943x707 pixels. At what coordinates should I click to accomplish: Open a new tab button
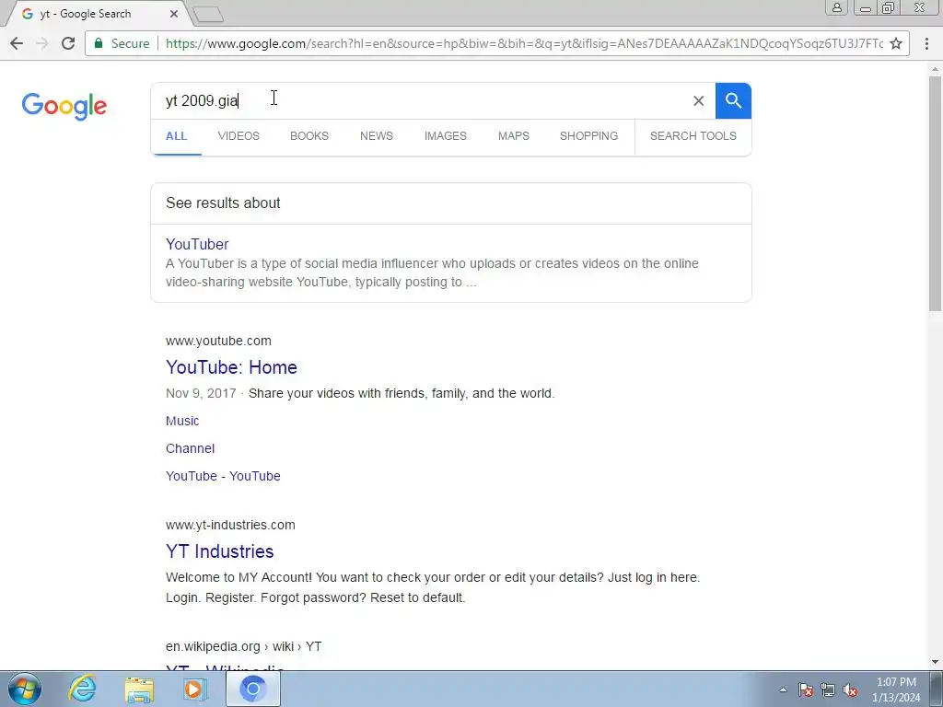209,15
